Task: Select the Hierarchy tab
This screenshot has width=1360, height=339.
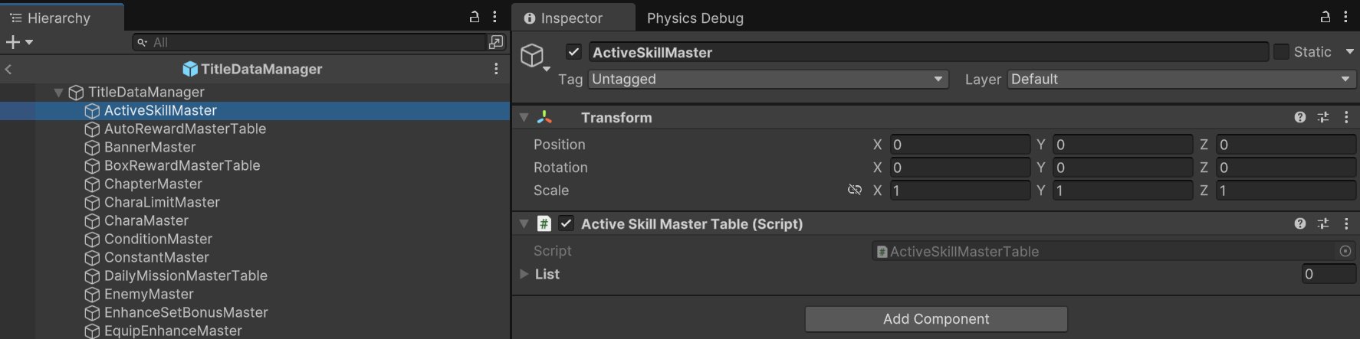Action: coord(59,18)
